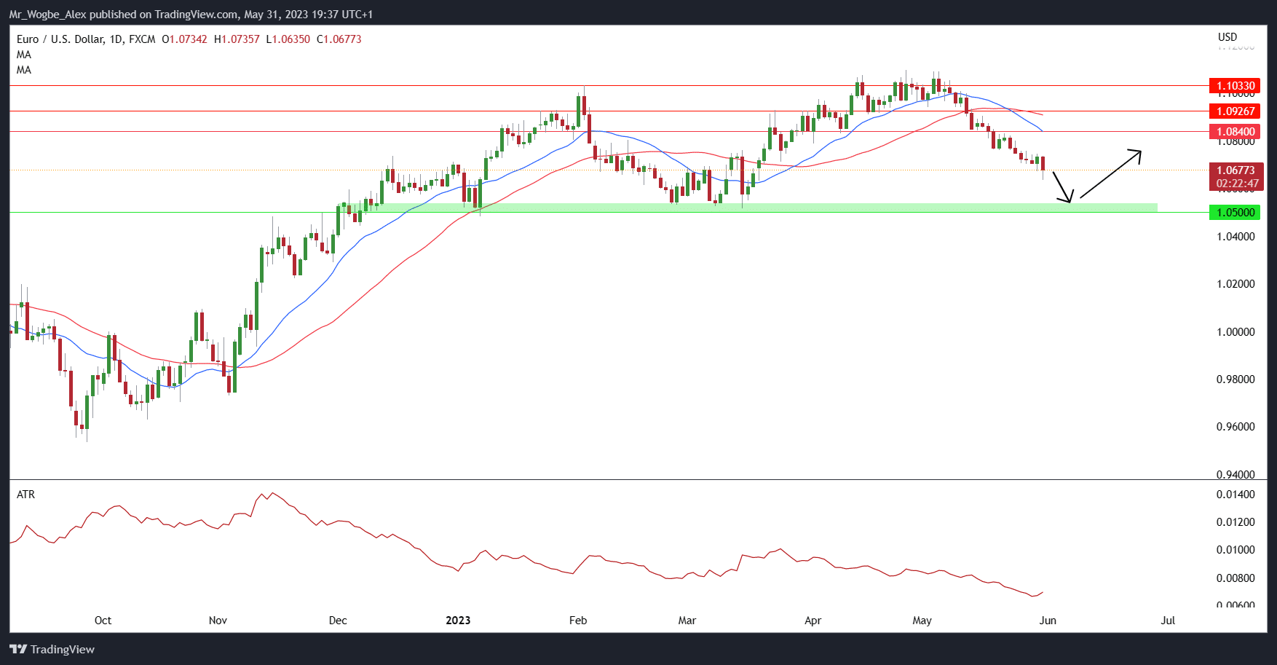Viewport: 1277px width, 665px height.
Task: Click the USD currency label on the price axis
Action: click(x=1227, y=37)
